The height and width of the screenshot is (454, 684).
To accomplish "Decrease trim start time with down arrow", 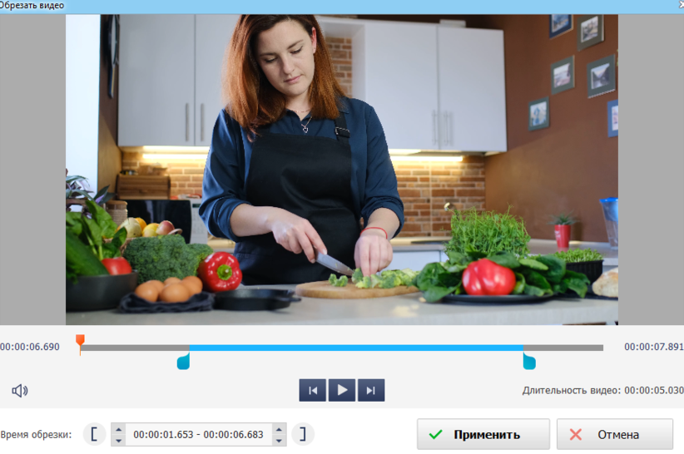I will pos(118,439).
